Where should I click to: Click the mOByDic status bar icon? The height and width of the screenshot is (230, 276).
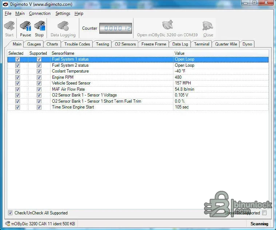pyautogui.click(x=8, y=223)
